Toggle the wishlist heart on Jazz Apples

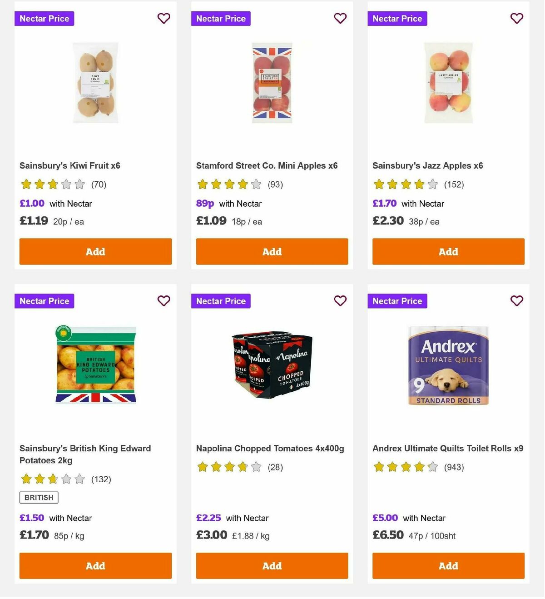tap(516, 18)
